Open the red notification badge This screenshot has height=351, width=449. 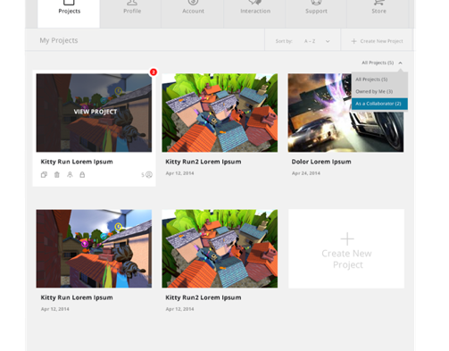[x=154, y=72]
